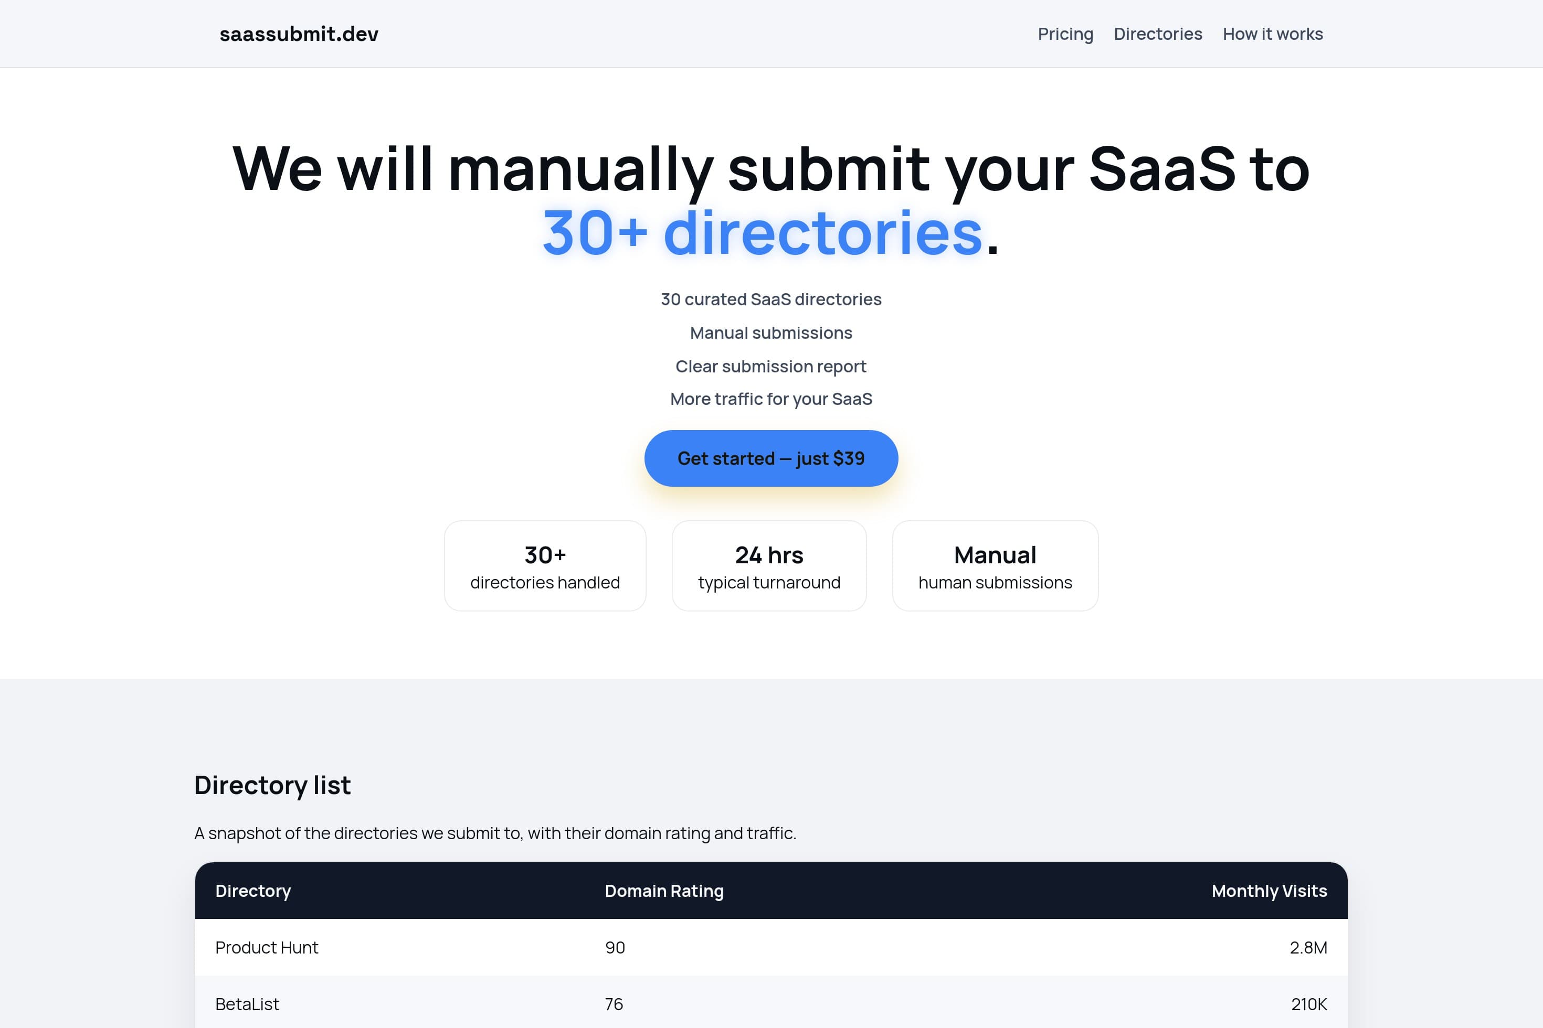This screenshot has height=1028, width=1543.
Task: Open the Pricing page from the navigation
Action: click(x=1065, y=34)
